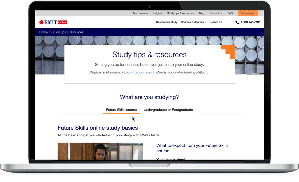299x182 pixels.
Task: Click Study tips & resources breadcrumb
Action: [x=67, y=32]
